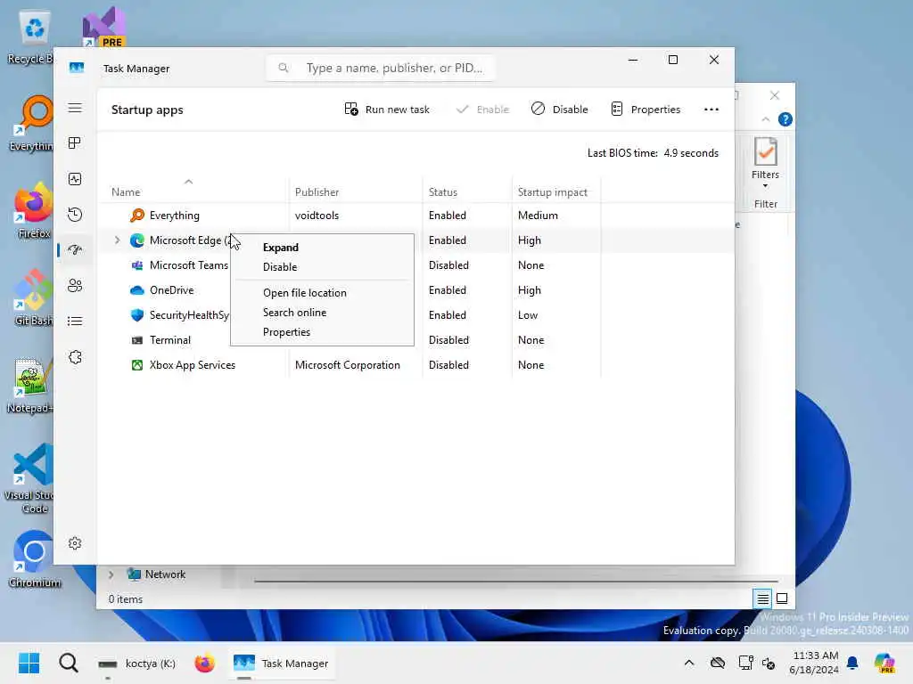This screenshot has height=684, width=913.
Task: Select the OneDrive row name
Action: coord(171,290)
